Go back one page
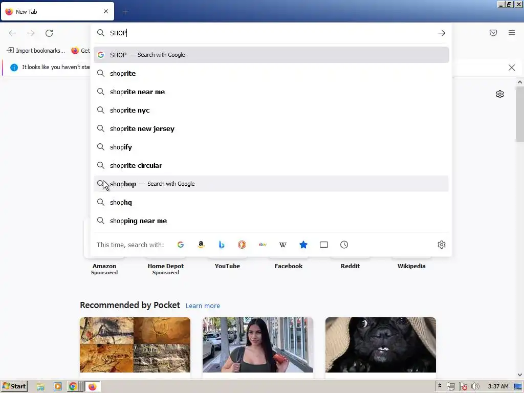 click(12, 33)
